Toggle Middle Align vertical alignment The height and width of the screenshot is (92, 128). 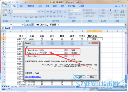click(x=51, y=12)
